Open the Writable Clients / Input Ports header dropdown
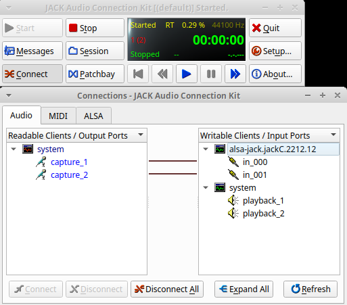Image resolution: width=347 pixels, height=305 pixels. [x=333, y=135]
